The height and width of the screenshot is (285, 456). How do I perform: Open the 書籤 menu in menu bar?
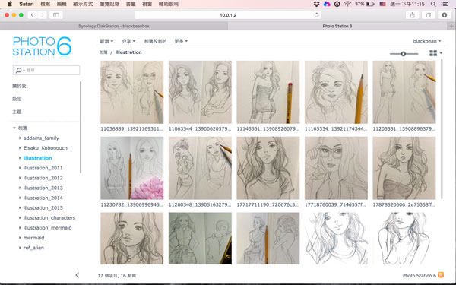(x=131, y=4)
